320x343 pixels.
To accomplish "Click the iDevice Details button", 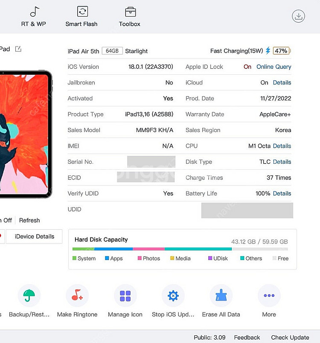I will coord(34,237).
